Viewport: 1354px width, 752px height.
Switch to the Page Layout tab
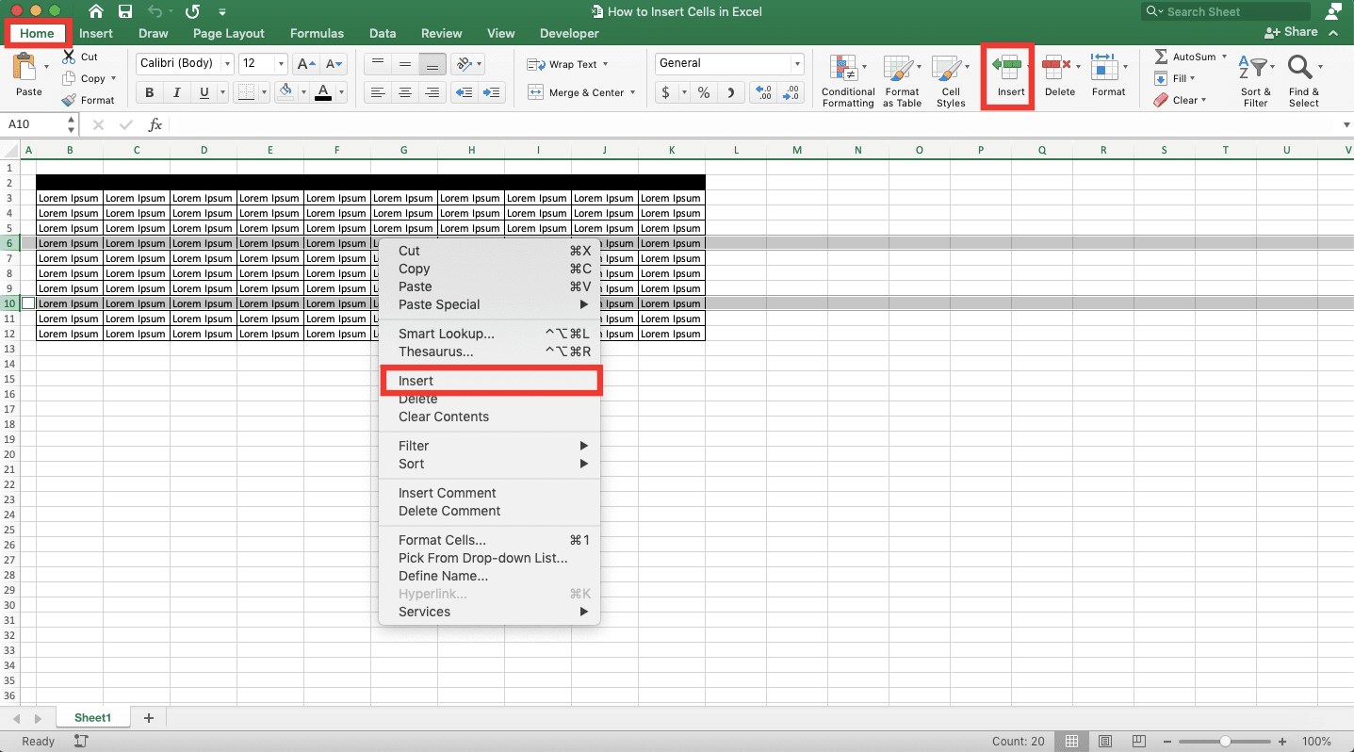coord(229,33)
